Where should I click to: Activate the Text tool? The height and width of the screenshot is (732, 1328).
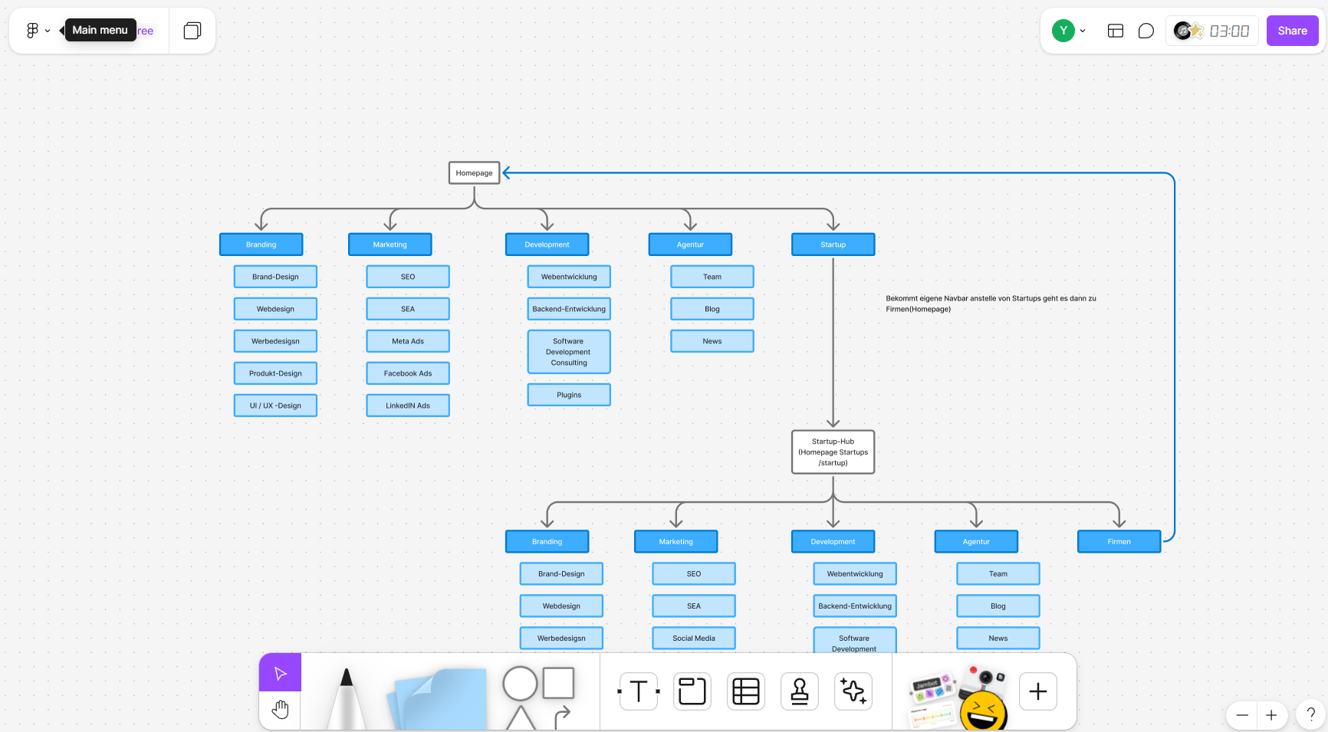pos(639,691)
